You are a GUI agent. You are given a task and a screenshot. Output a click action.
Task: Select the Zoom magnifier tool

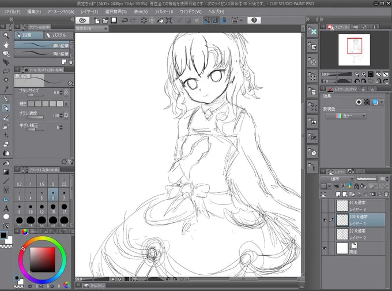(6, 35)
